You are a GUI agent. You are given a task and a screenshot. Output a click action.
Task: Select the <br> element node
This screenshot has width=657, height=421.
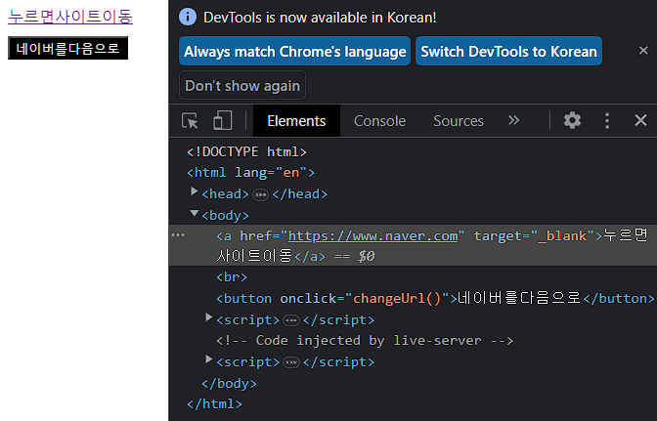[232, 277]
